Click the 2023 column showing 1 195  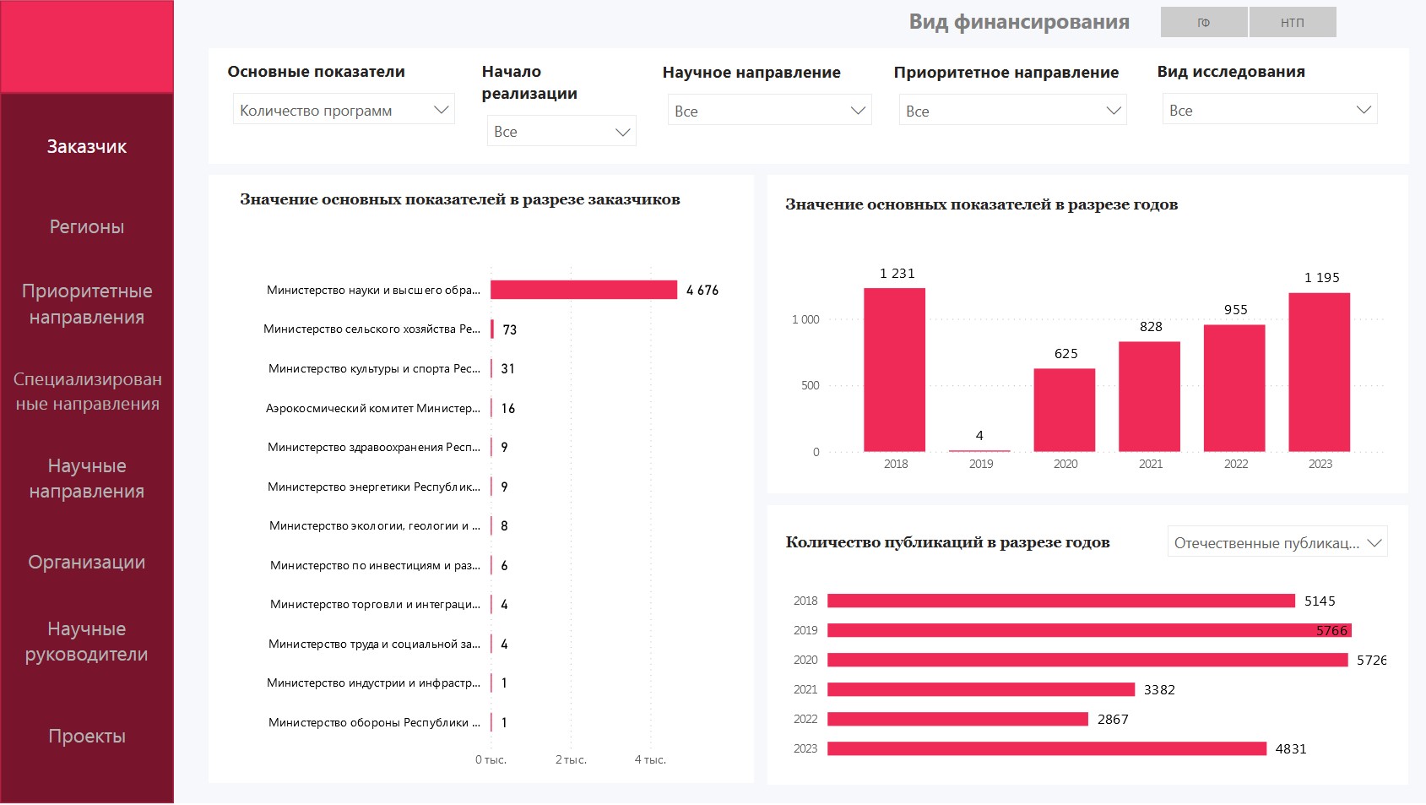(x=1319, y=372)
